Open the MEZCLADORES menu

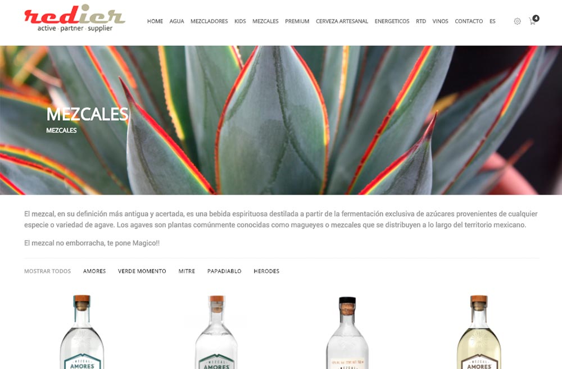pos(209,21)
